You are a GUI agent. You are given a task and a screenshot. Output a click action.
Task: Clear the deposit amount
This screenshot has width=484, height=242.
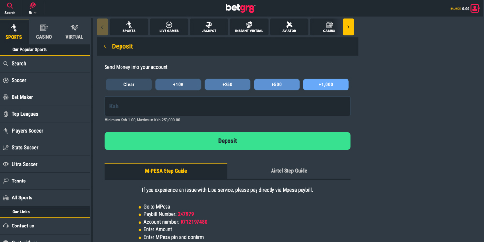coord(129,85)
